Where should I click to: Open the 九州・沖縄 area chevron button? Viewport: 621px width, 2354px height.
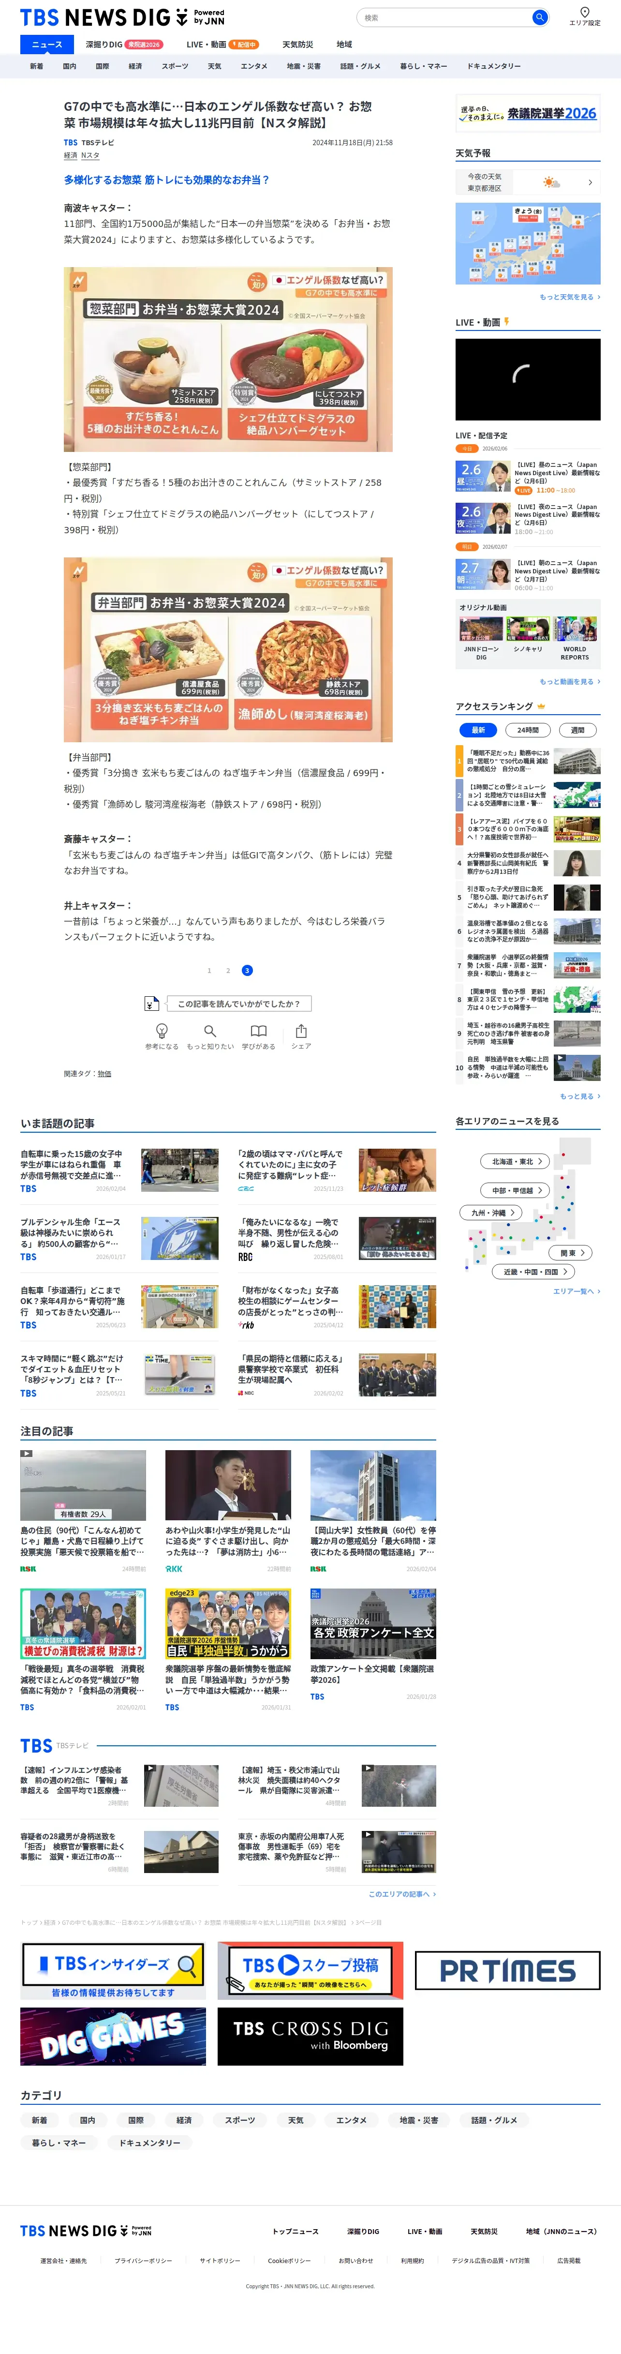pyautogui.click(x=491, y=1213)
